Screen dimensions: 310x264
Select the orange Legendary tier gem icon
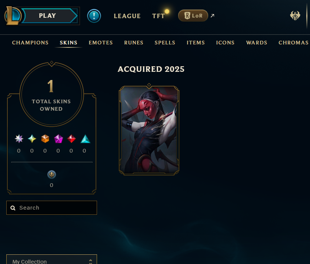click(x=45, y=139)
